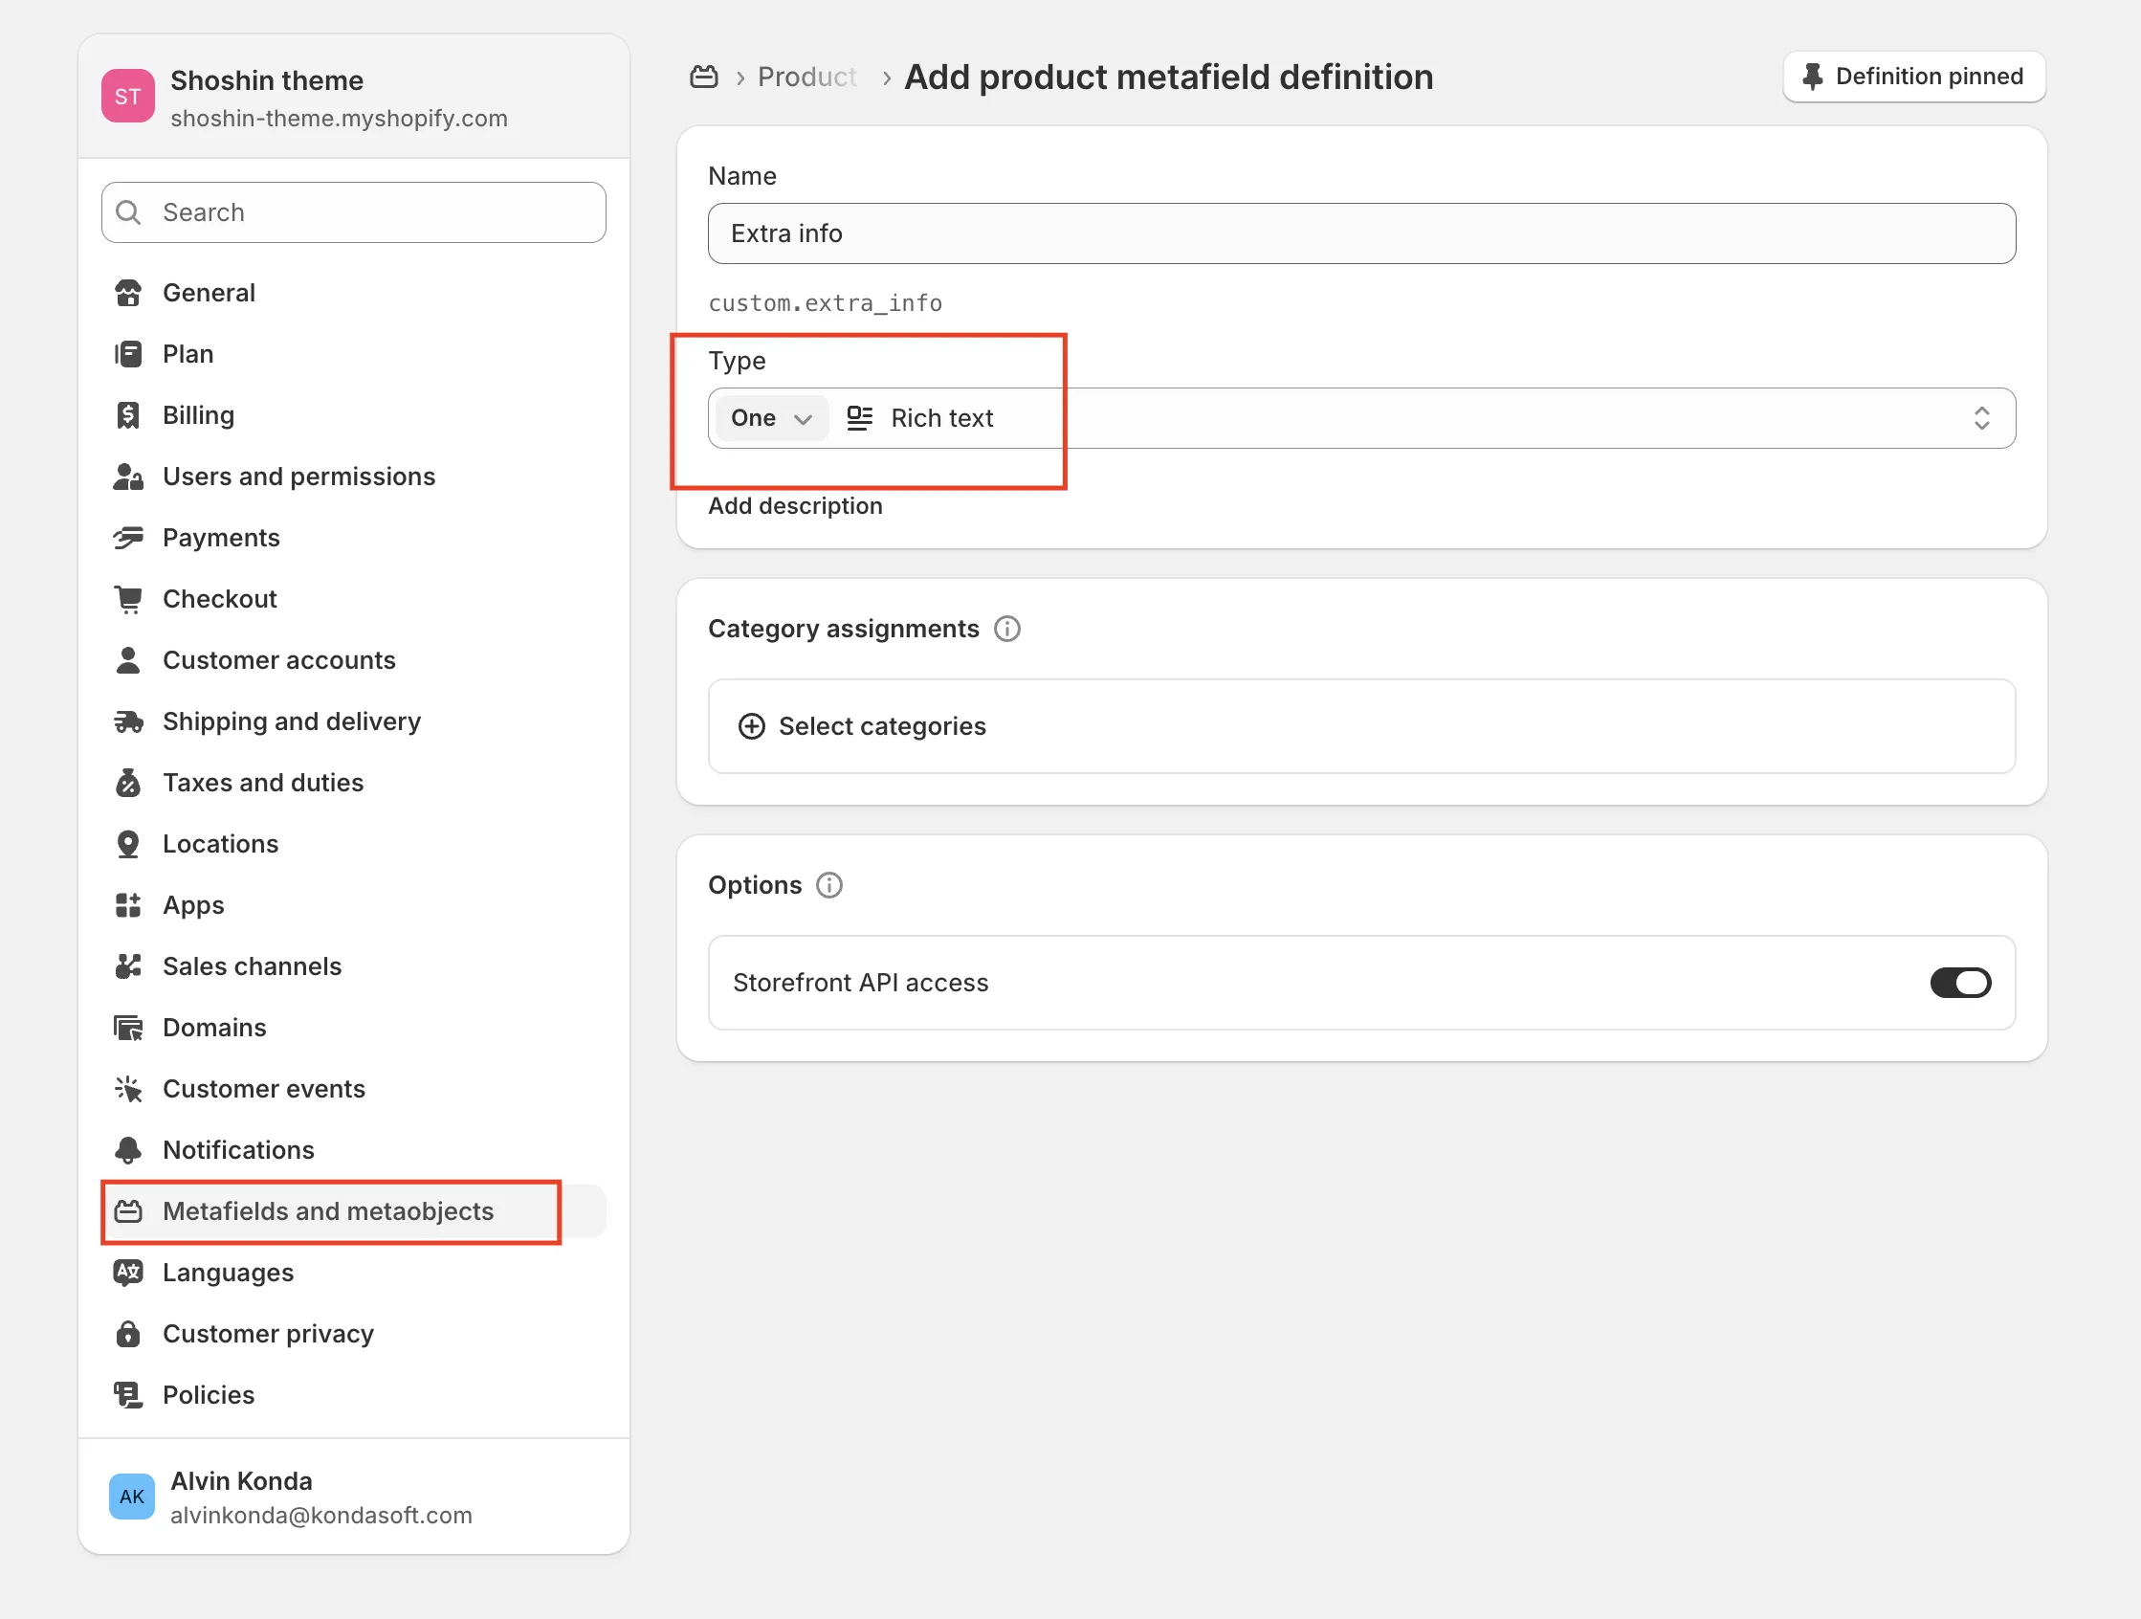
Task: Click the Options info icon
Action: tap(828, 885)
